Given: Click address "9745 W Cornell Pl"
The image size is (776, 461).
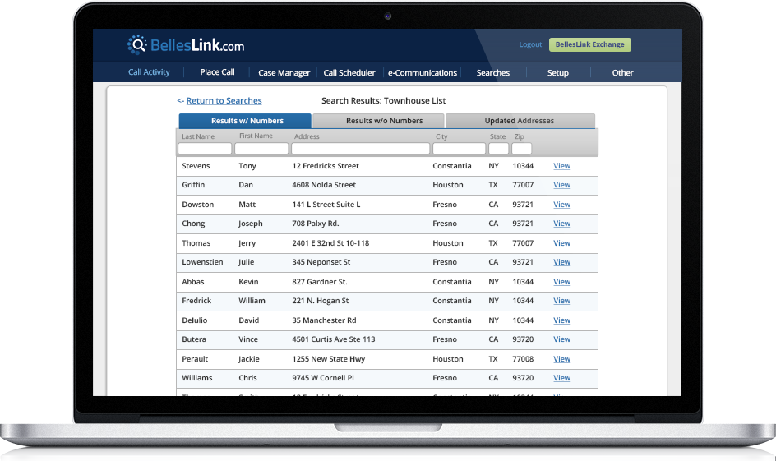Looking at the screenshot, I should click(x=323, y=378).
